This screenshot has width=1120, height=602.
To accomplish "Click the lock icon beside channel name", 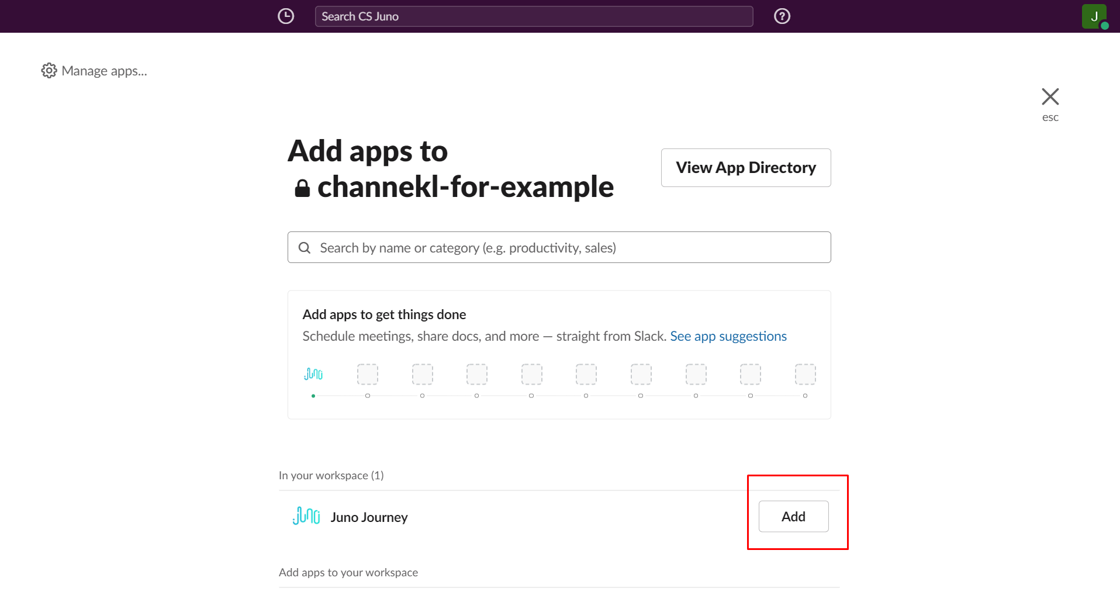I will pyautogui.click(x=302, y=188).
